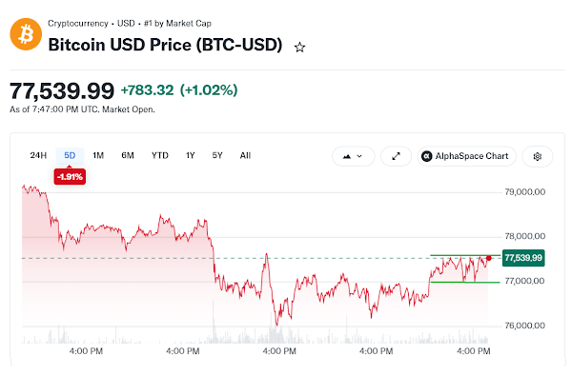Click the red -1.91% change badge
The width and height of the screenshot is (572, 376).
(70, 177)
